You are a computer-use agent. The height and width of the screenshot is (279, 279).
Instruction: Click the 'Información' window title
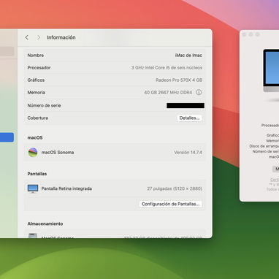[x=61, y=37]
